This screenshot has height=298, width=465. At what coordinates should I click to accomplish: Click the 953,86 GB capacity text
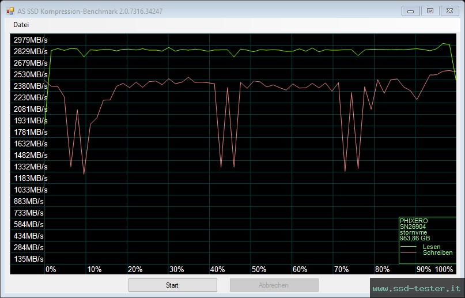tap(415, 238)
